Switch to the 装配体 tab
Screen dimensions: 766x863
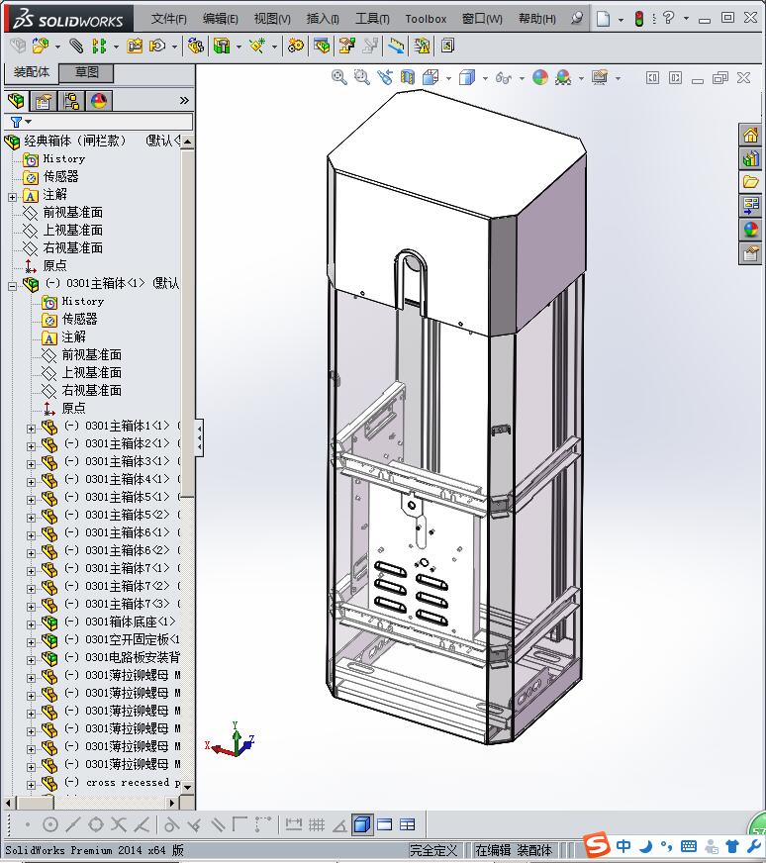click(x=32, y=72)
